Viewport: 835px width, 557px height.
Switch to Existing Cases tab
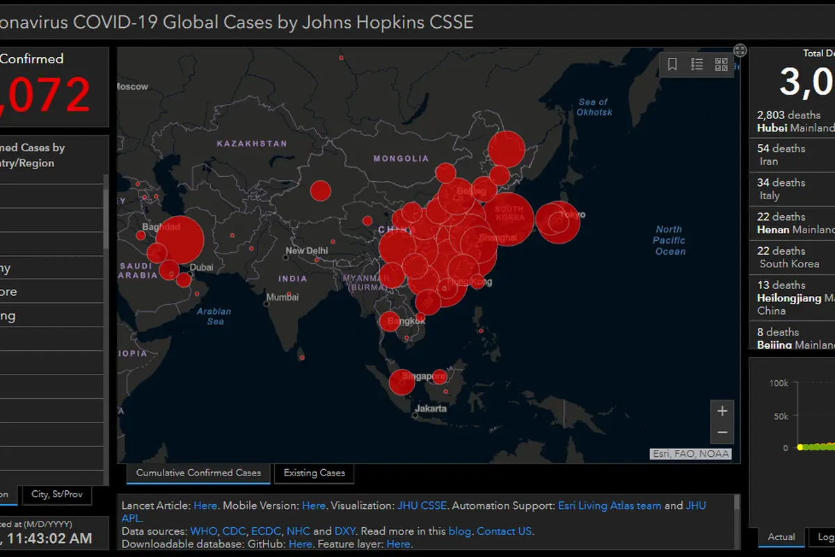coord(315,473)
